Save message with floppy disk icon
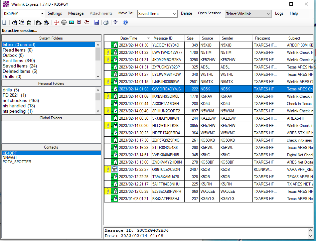 click(x=96, y=22)
